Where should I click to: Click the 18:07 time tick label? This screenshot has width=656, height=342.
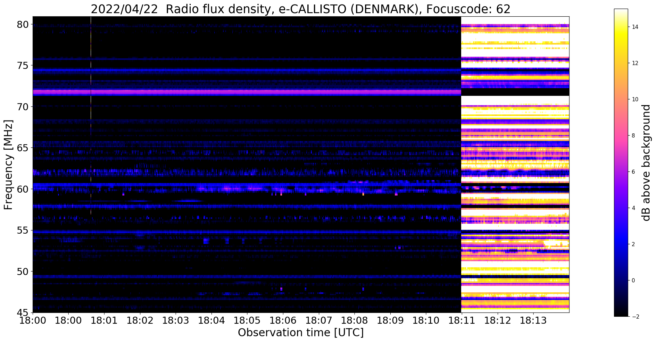pos(319,321)
